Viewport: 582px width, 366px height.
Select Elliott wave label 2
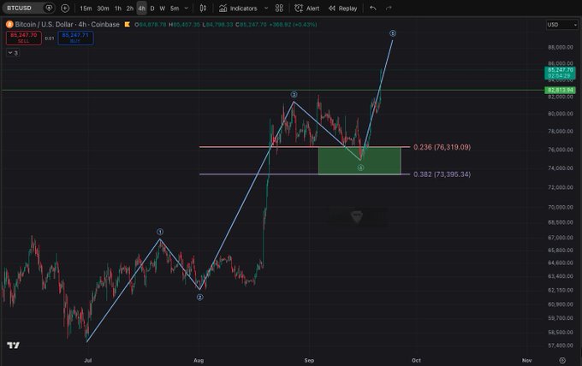(199, 297)
